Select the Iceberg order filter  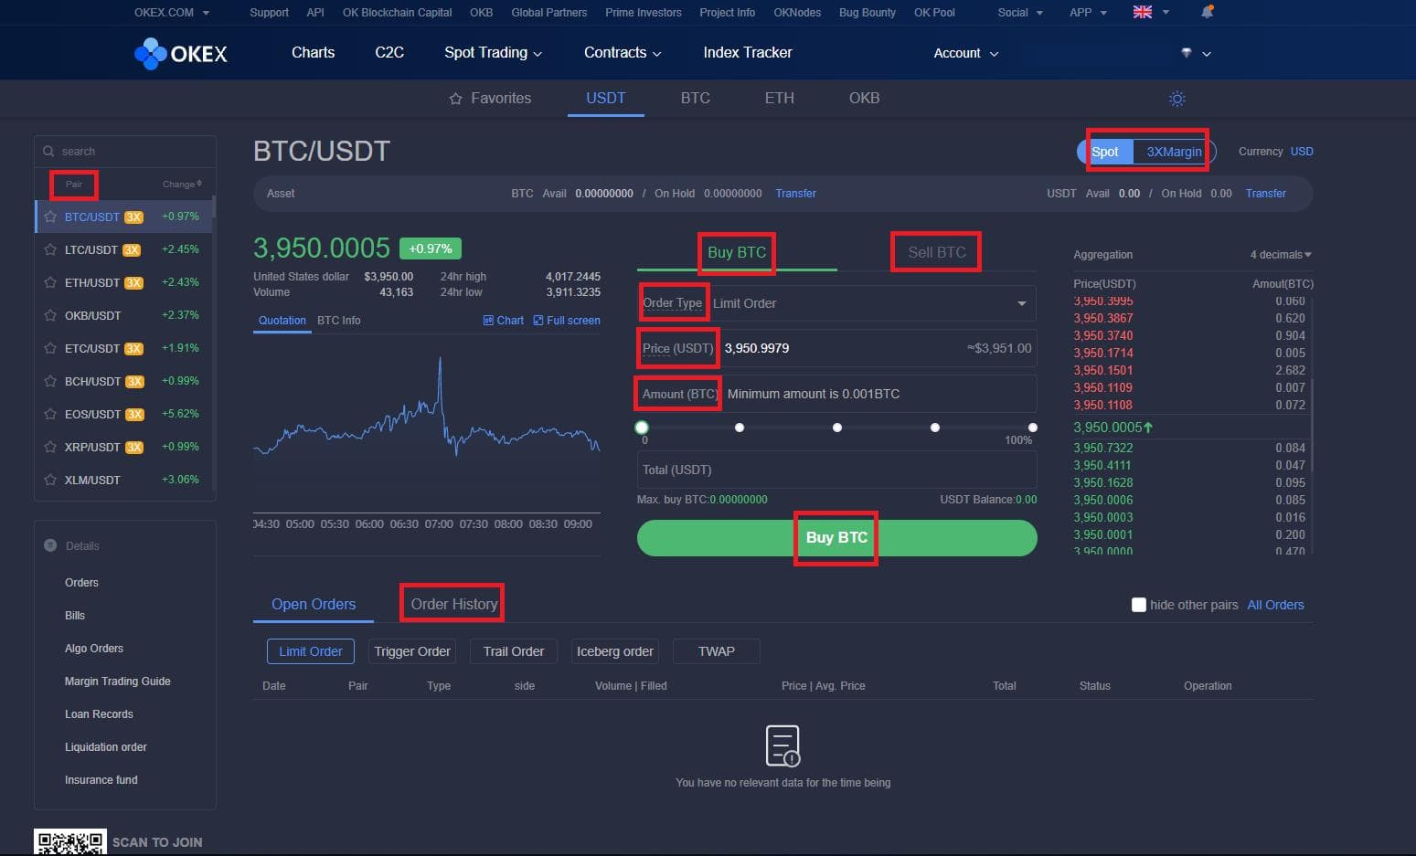pyautogui.click(x=615, y=651)
